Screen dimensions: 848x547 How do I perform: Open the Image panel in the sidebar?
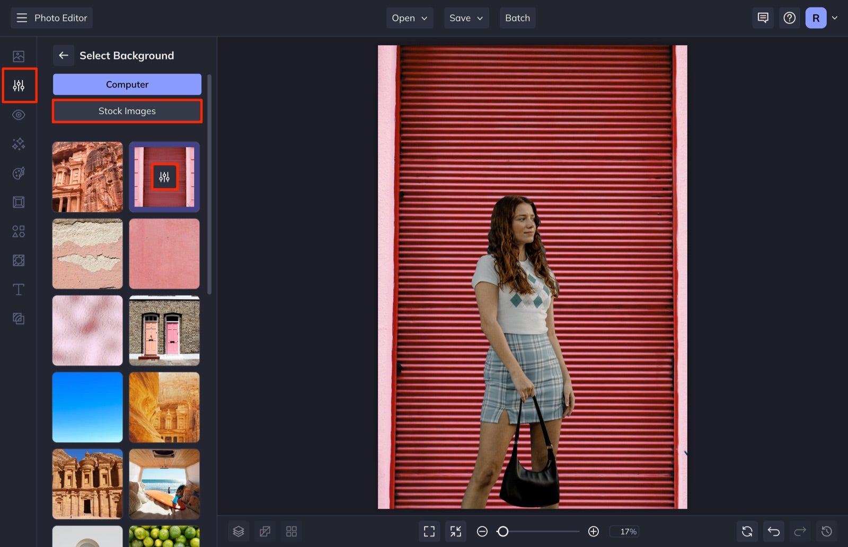(19, 56)
